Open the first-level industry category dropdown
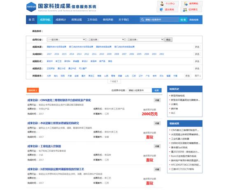Viewport: 228px width, 190px height. click(x=66, y=39)
